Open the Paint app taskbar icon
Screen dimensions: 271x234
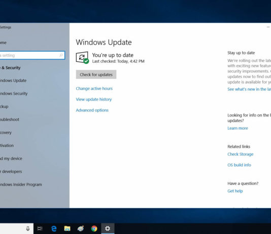click(x=81, y=228)
